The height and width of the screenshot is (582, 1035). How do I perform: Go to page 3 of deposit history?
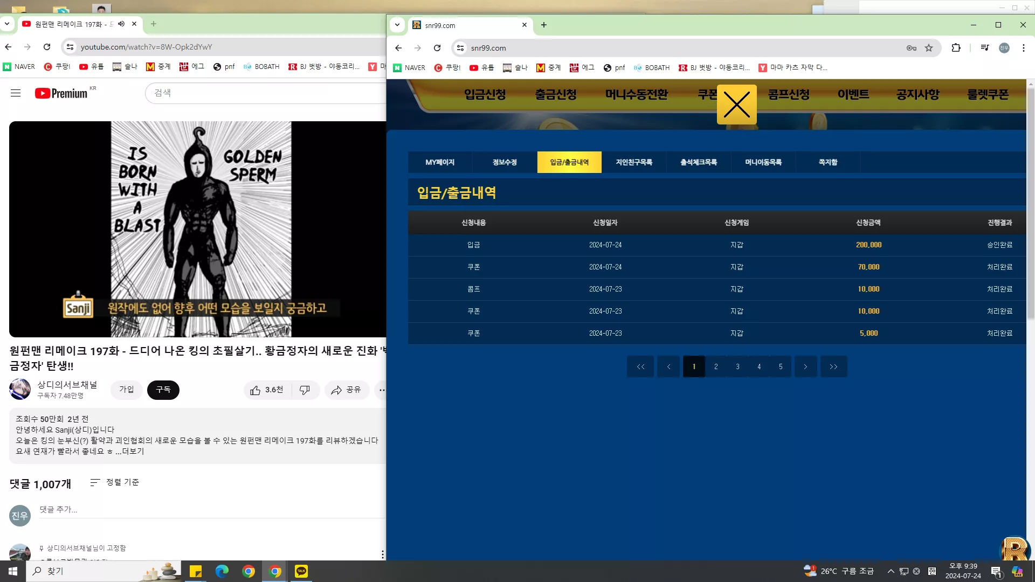737,366
